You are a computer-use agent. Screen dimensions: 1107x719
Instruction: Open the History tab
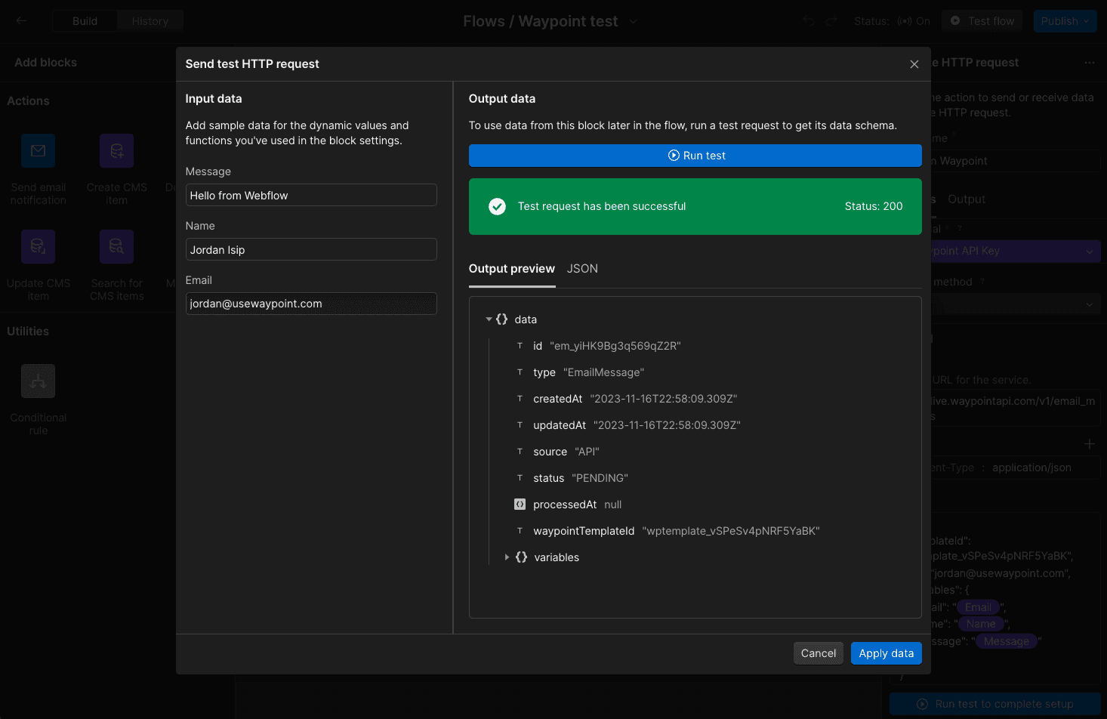point(150,21)
